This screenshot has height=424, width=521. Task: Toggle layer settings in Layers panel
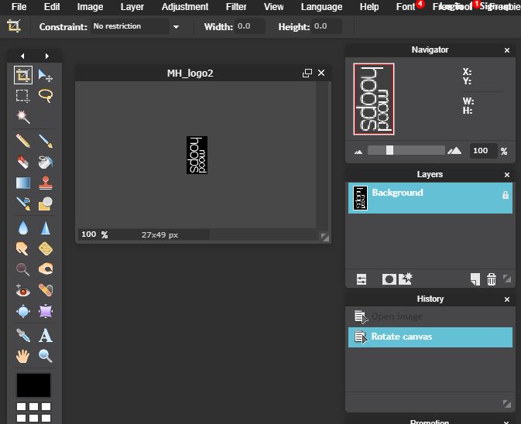pos(361,279)
